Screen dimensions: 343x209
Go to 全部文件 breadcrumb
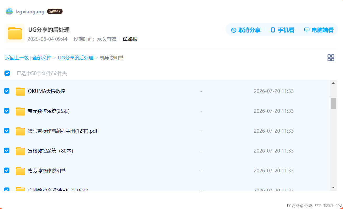(x=42, y=58)
